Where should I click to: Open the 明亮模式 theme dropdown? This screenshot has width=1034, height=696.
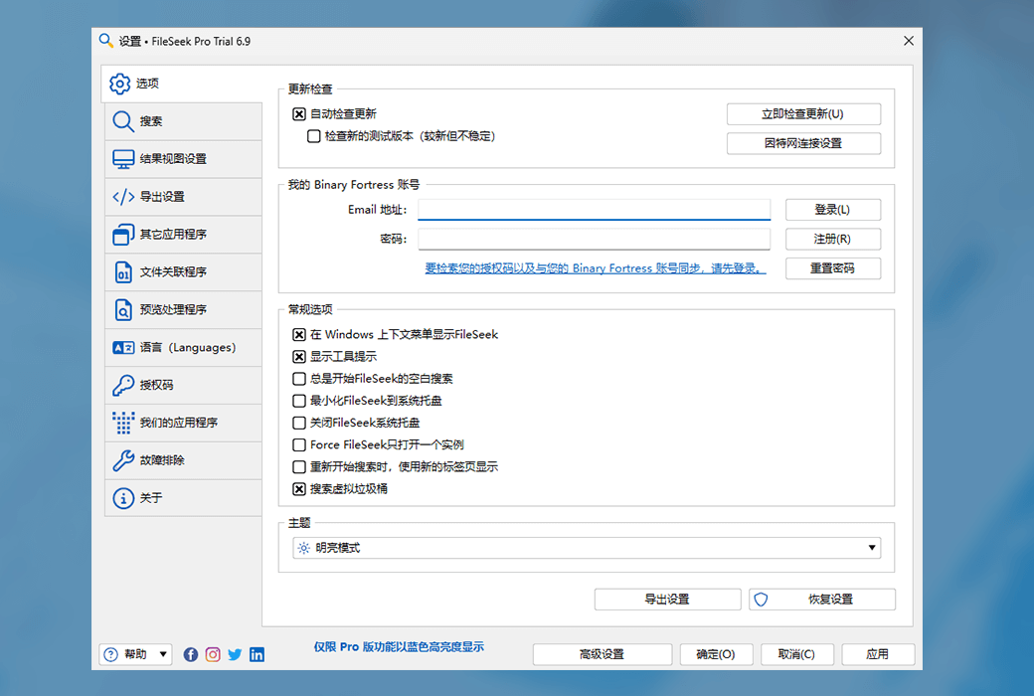[587, 548]
